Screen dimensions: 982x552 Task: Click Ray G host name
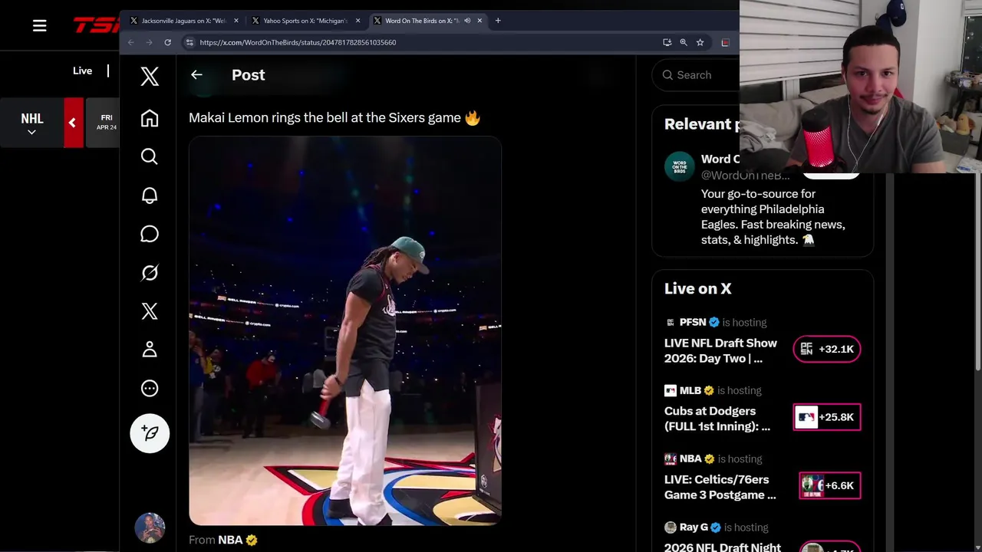point(694,527)
